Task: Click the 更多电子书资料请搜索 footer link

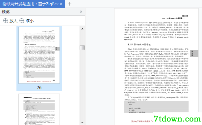Action: point(142,121)
